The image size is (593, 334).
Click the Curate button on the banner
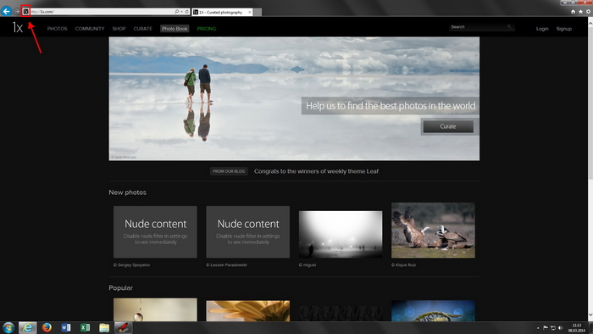point(448,126)
